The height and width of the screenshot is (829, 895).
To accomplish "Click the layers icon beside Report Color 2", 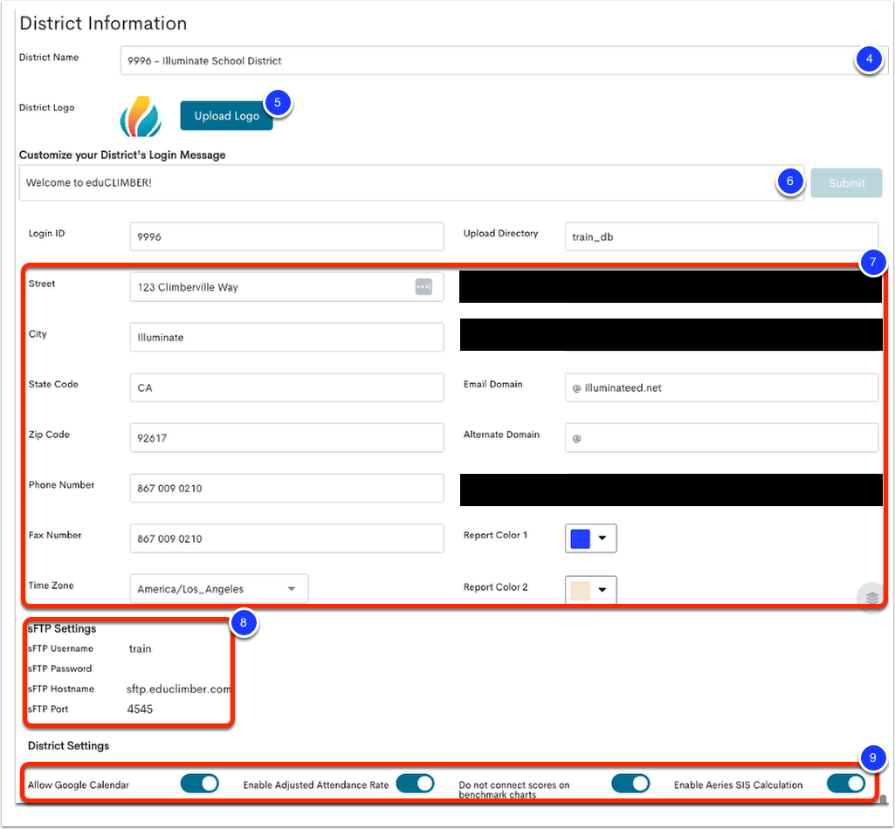I will pyautogui.click(x=871, y=598).
